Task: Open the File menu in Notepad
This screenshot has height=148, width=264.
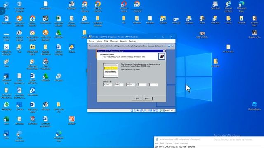Action: tap(157, 143)
